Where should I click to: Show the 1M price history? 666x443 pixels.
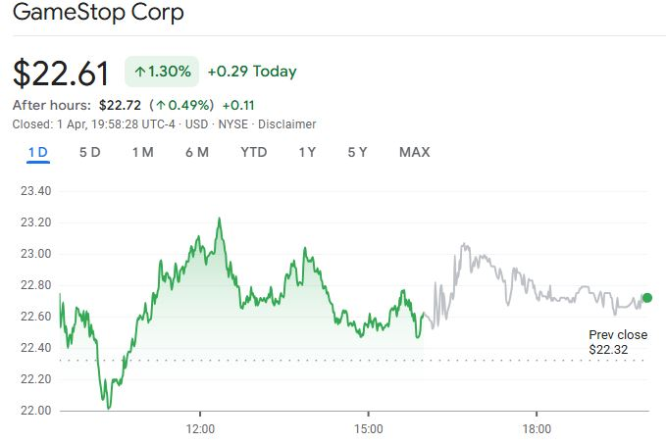tap(142, 152)
